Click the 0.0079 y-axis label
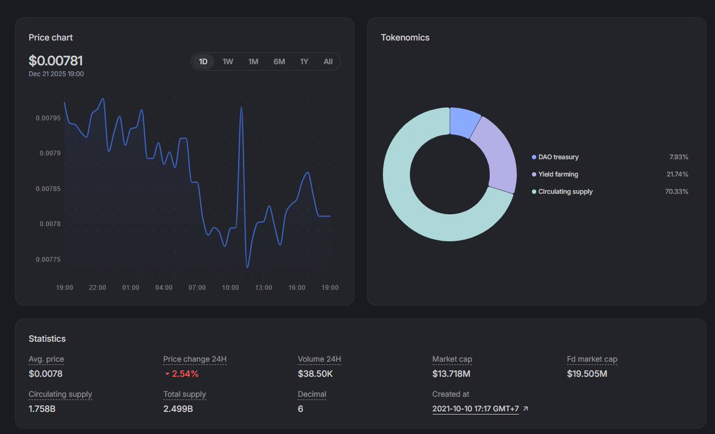 pyautogui.click(x=50, y=153)
